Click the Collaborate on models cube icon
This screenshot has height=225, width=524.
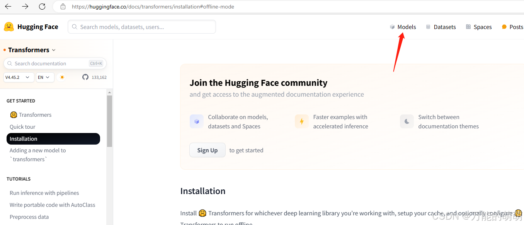coord(197,121)
